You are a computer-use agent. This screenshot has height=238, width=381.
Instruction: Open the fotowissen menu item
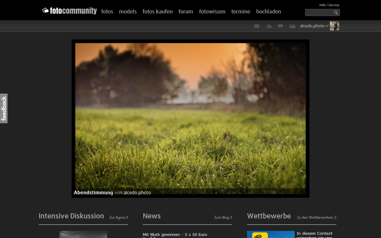(212, 11)
